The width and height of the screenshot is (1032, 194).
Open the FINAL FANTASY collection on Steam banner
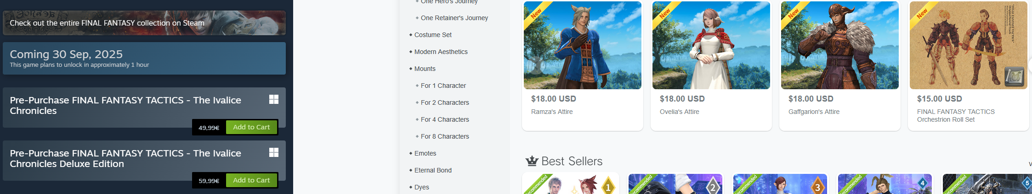pyautogui.click(x=144, y=23)
